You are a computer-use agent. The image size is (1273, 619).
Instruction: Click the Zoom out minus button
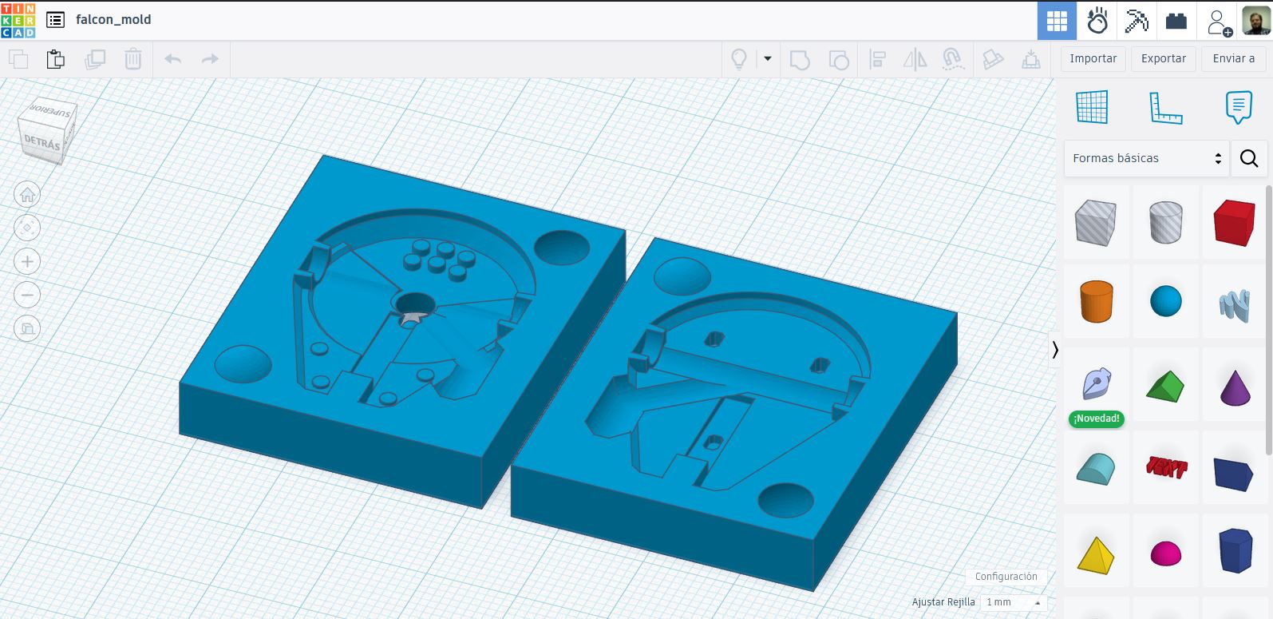27,295
